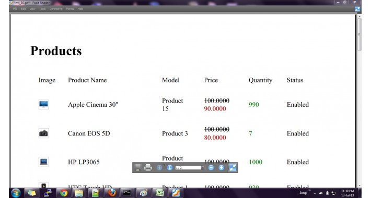Image resolution: width=371 pixels, height=198 pixels.
Task: Click the Model column header
Action: point(170,80)
